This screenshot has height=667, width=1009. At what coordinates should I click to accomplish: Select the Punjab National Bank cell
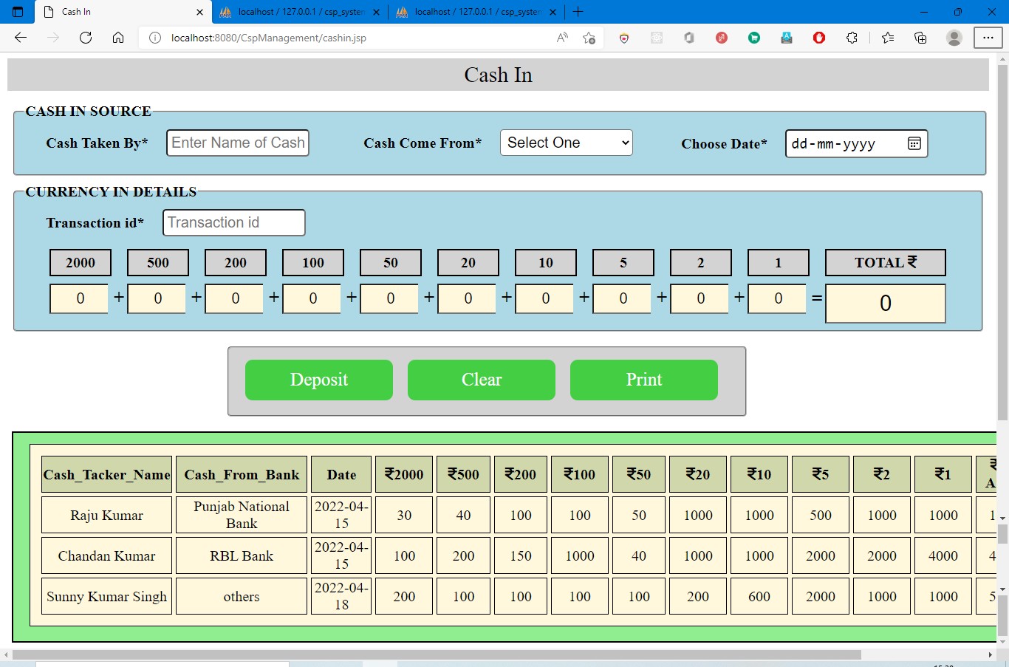click(242, 515)
